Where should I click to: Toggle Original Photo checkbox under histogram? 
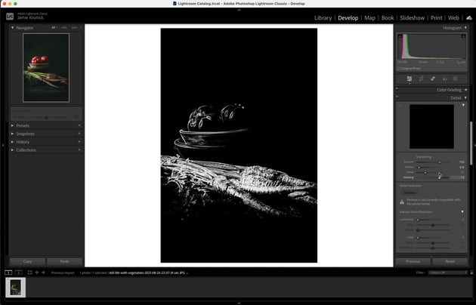[400, 69]
